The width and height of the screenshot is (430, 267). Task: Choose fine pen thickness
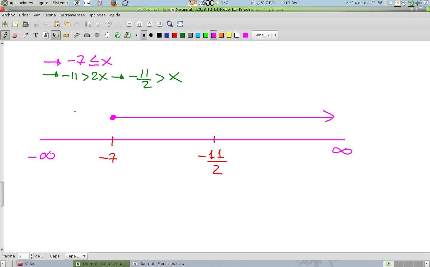[x=136, y=35]
